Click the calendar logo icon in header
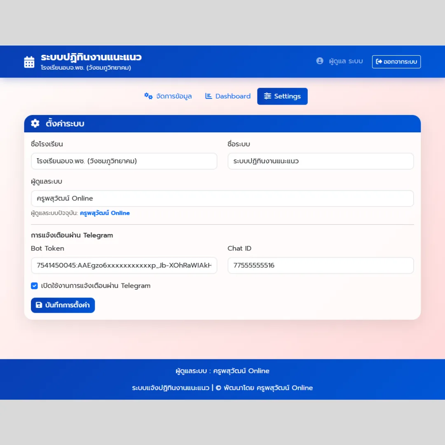 pyautogui.click(x=29, y=62)
